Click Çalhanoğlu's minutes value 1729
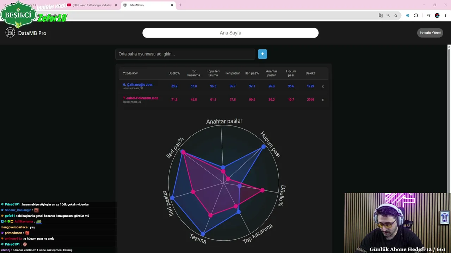451x253 pixels. 310,86
